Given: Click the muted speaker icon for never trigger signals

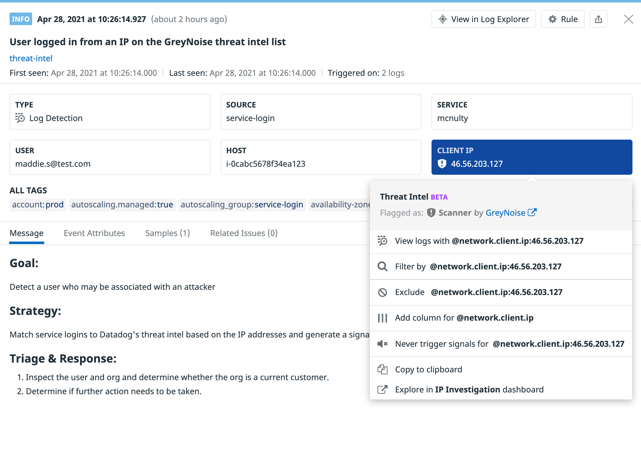Looking at the screenshot, I should [382, 344].
